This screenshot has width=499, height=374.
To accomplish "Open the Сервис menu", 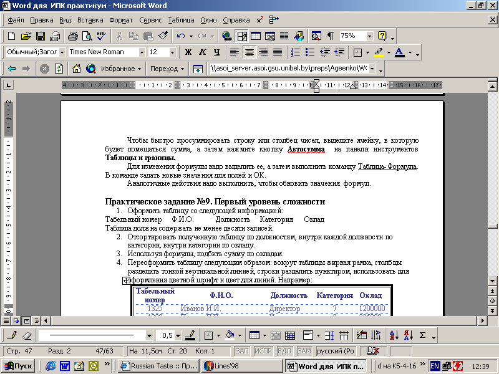I will [x=150, y=20].
